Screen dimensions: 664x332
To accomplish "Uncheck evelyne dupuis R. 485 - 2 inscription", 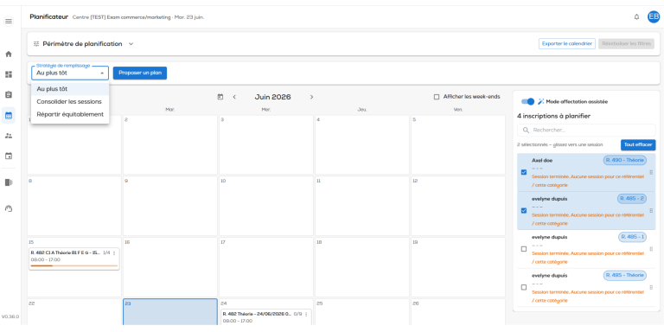I will pyautogui.click(x=524, y=210).
